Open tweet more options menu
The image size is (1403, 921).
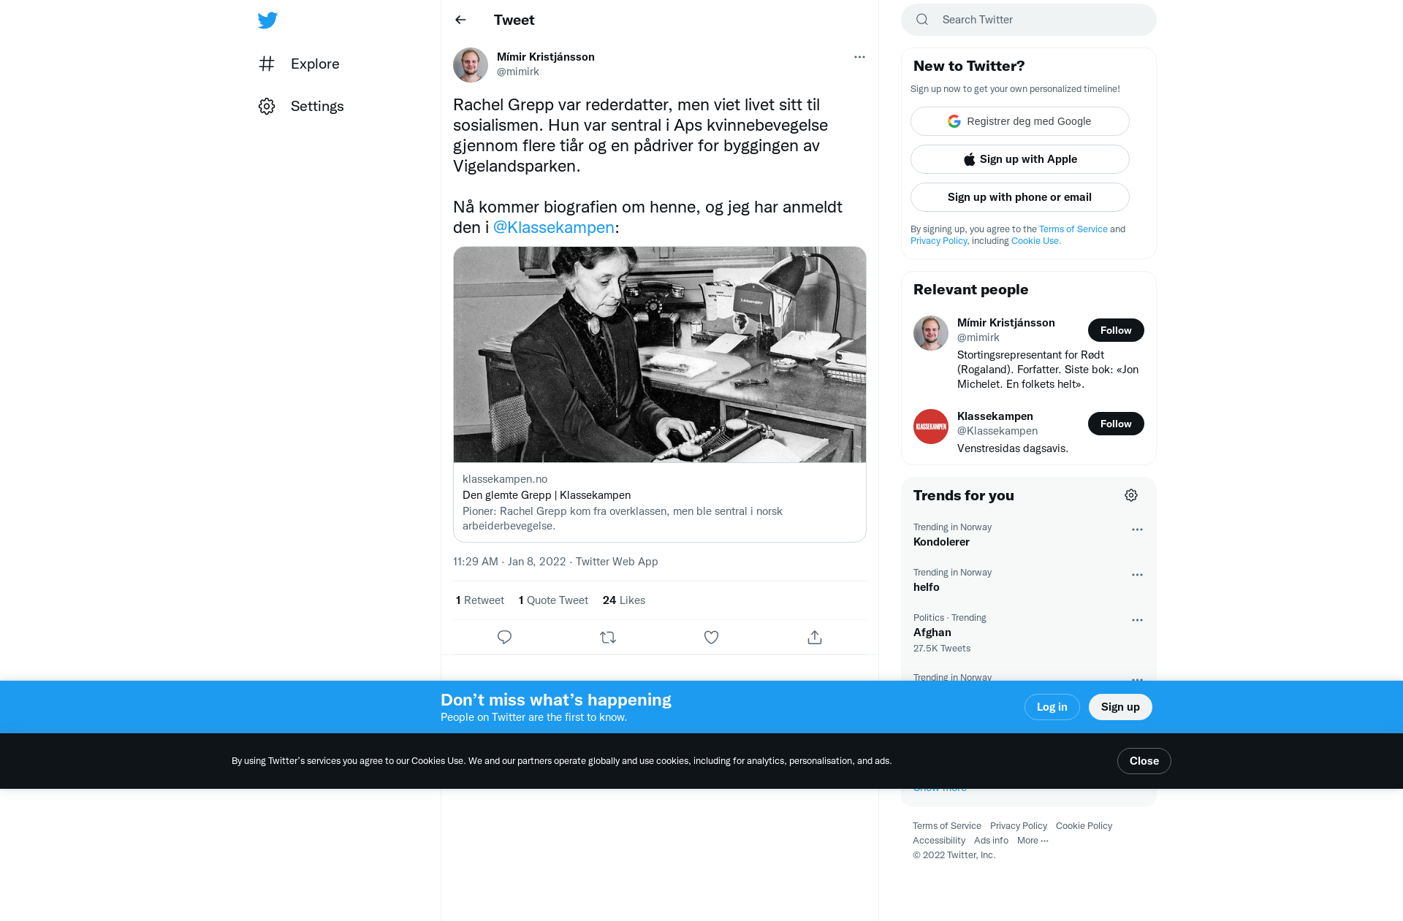pos(859,57)
